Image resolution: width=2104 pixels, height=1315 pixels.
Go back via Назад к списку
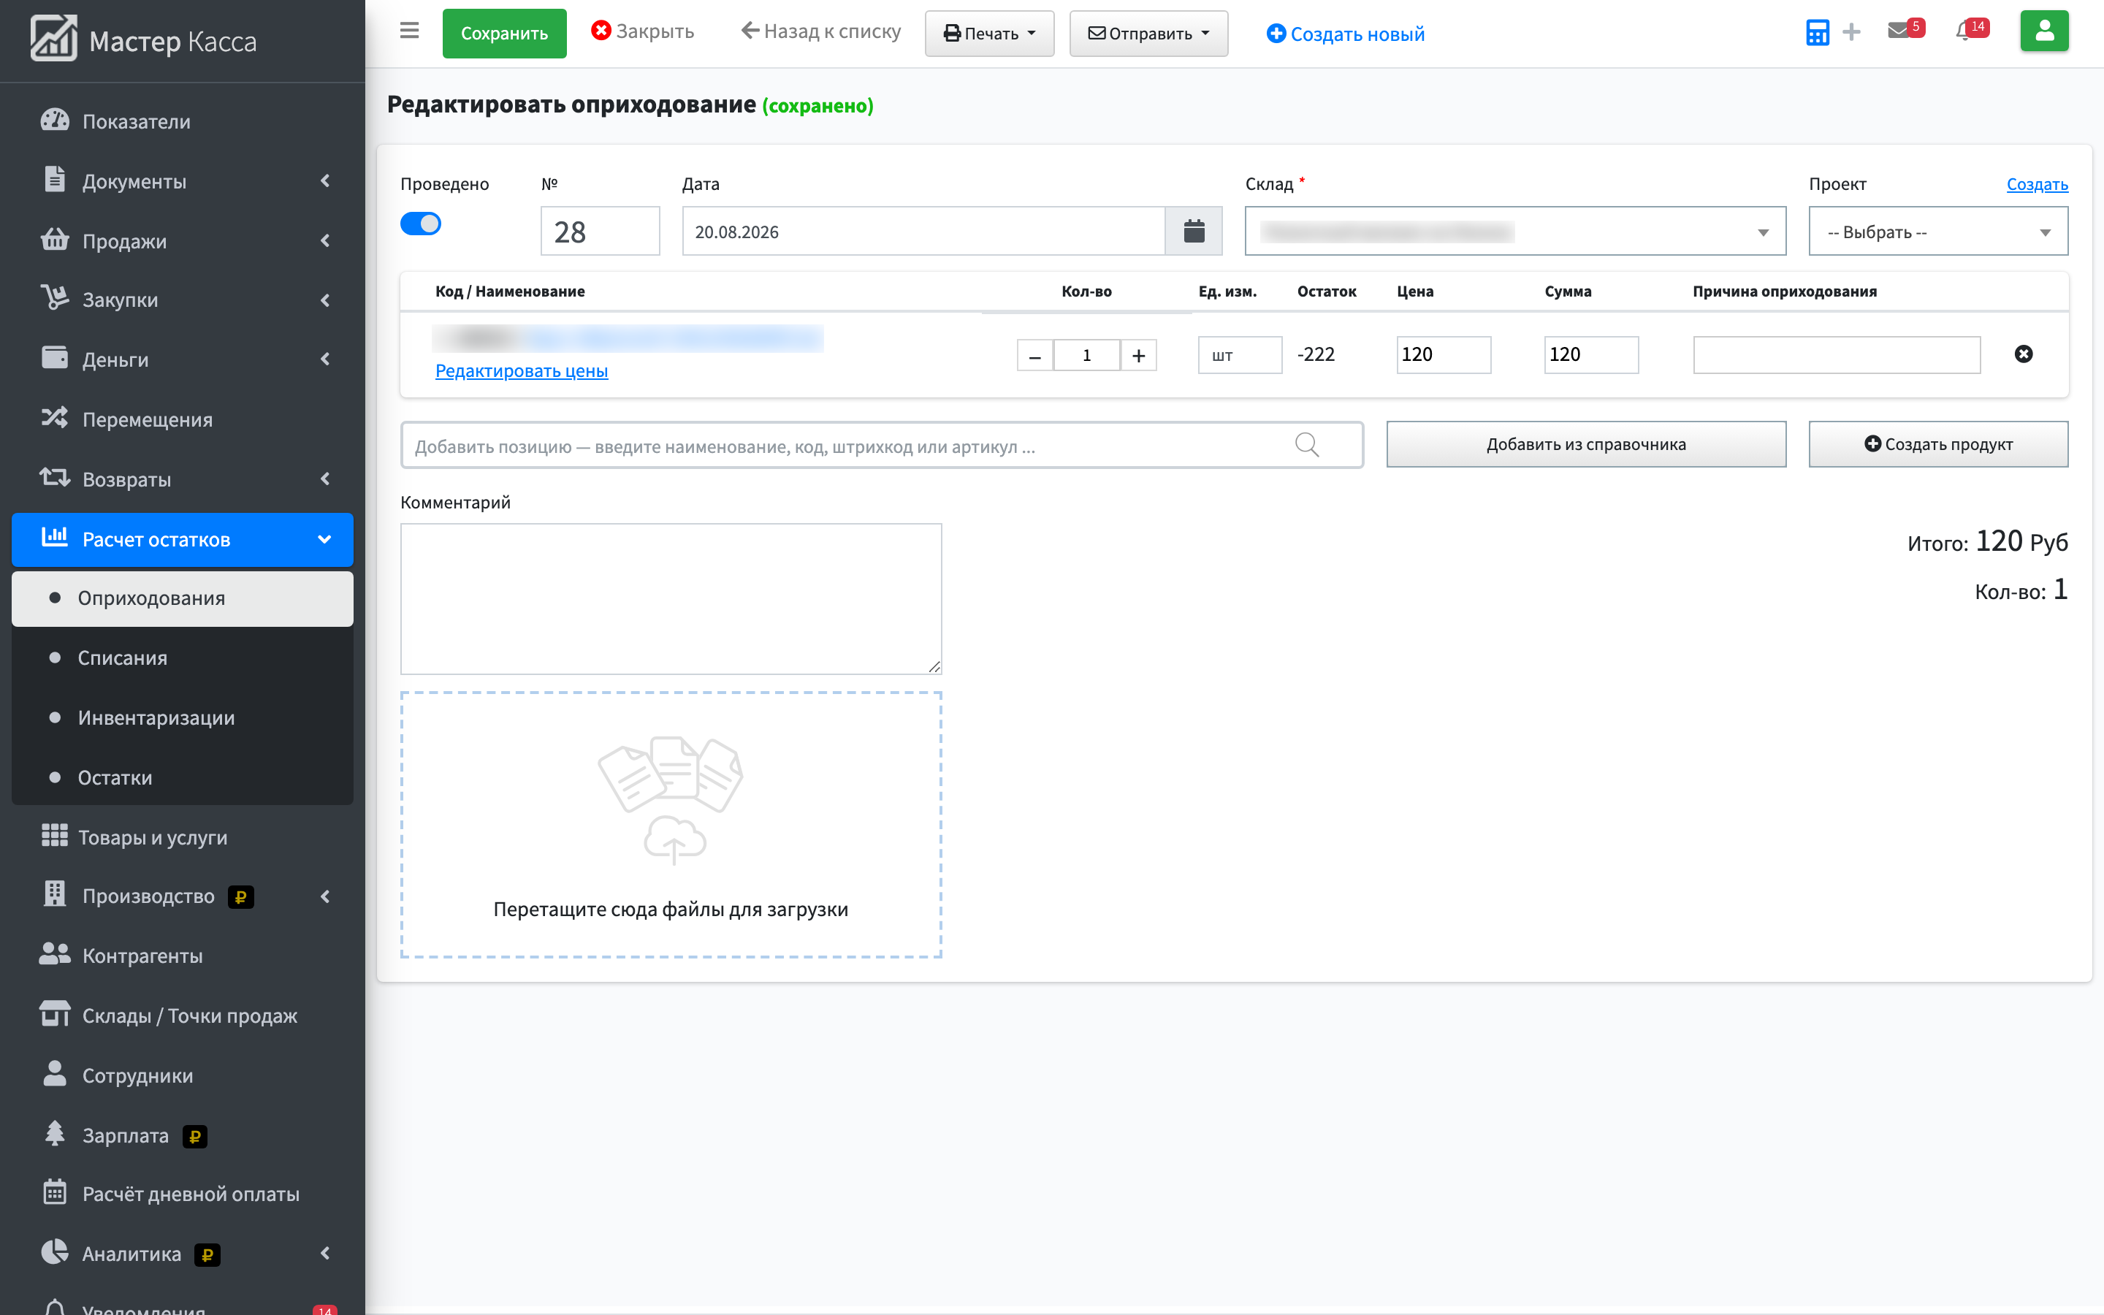coord(820,31)
